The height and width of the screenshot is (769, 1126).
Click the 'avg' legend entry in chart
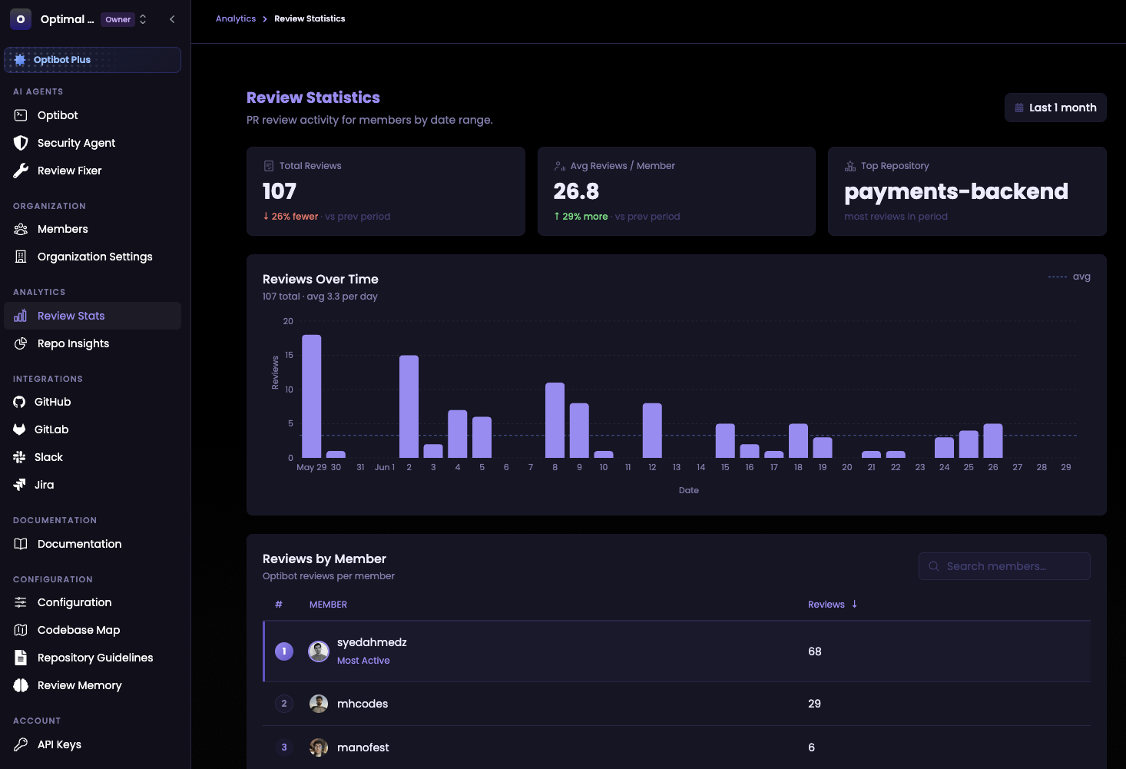click(1069, 277)
